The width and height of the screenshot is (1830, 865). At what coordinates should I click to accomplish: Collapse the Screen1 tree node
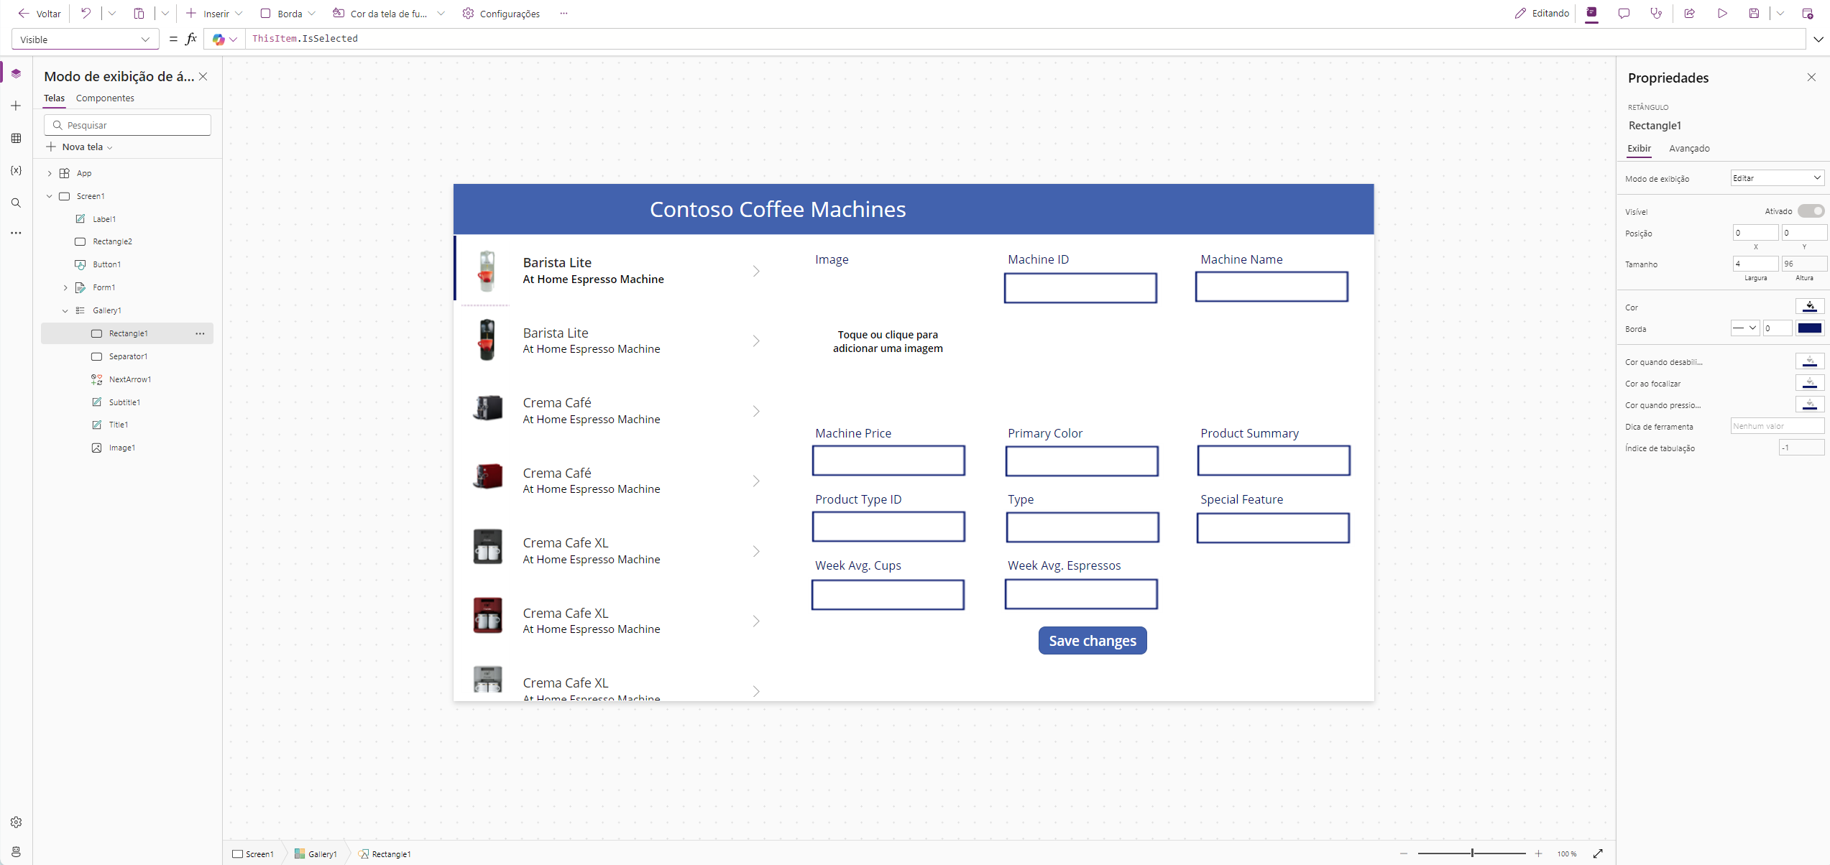point(50,196)
